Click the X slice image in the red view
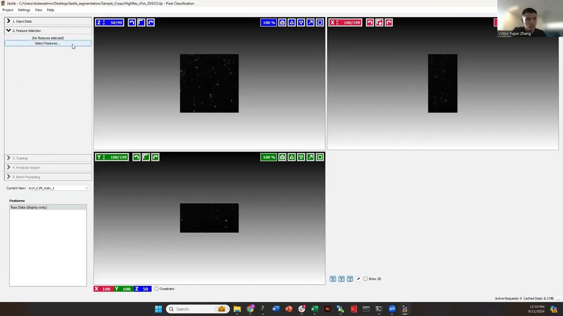The image size is (563, 316). [x=442, y=83]
